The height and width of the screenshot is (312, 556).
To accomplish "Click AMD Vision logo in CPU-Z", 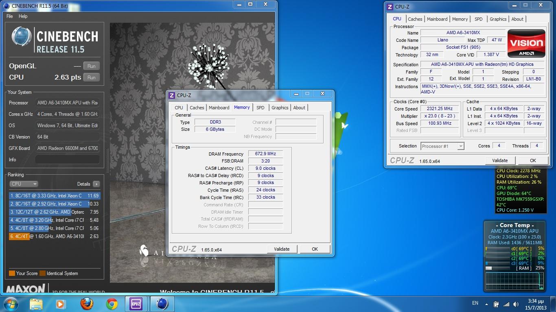I will [526, 43].
